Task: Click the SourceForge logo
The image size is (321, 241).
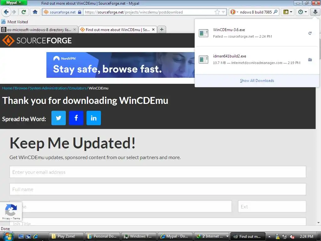Action: pos(37,40)
